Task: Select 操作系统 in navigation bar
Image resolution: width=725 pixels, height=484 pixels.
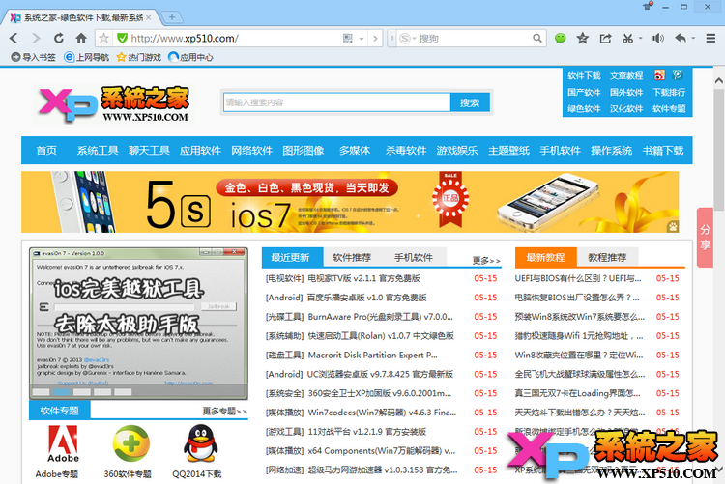Action: coord(611,151)
